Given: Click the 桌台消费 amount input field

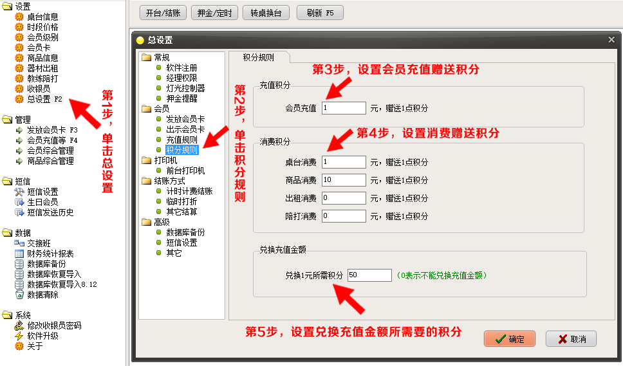Looking at the screenshot, I should [x=344, y=162].
